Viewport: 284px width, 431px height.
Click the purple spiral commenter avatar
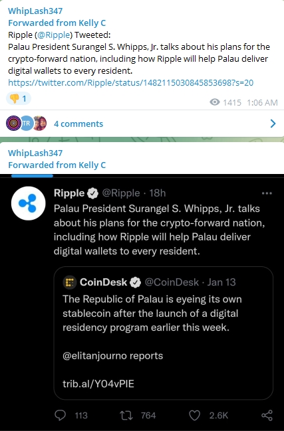pyautogui.click(x=13, y=123)
